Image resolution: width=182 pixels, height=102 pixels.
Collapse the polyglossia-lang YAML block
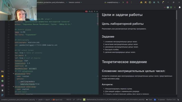click(13, 74)
